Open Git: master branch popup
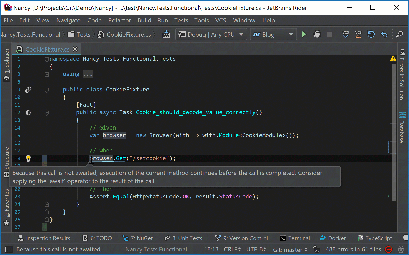409x255 pixels. click(290, 250)
